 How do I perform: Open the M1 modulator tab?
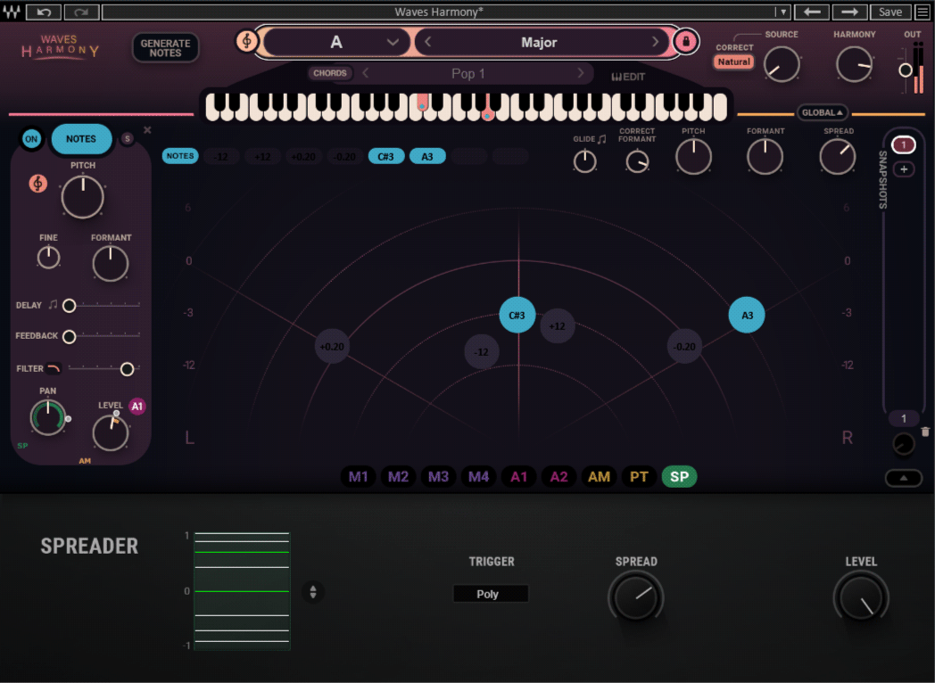[358, 477]
